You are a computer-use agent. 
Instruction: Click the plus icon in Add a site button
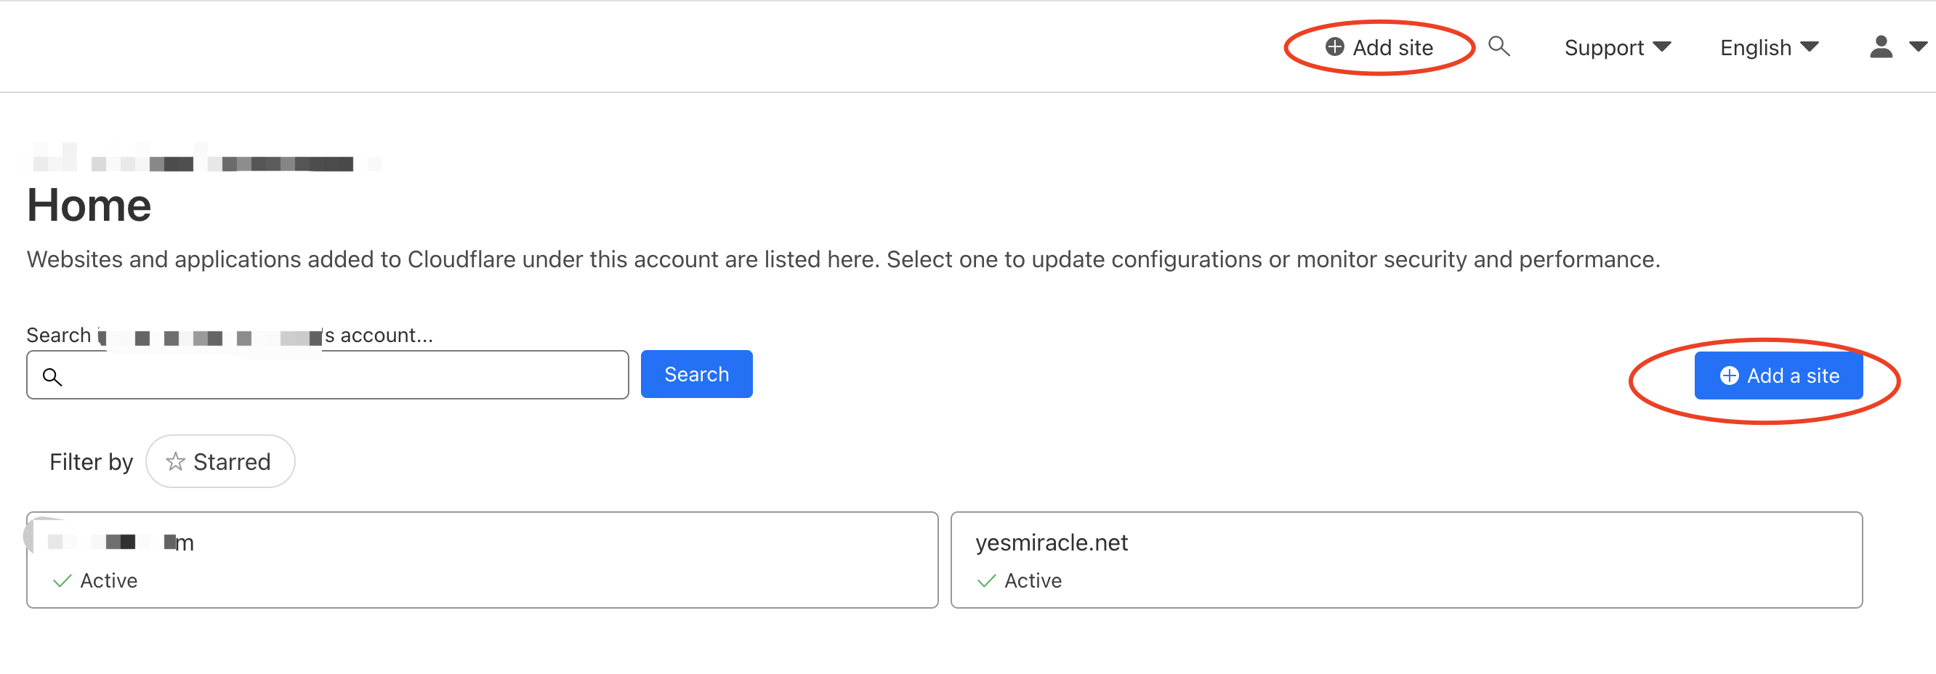coord(1729,375)
